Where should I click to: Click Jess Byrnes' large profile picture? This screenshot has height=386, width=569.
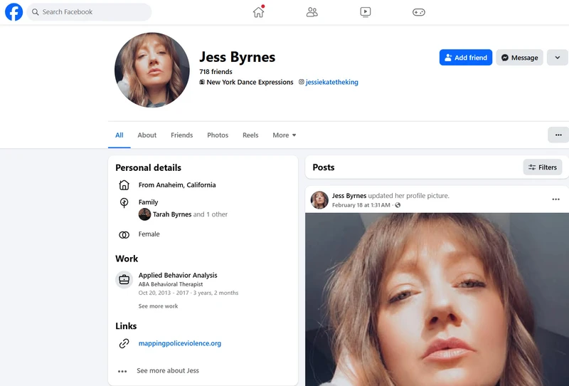click(x=152, y=70)
